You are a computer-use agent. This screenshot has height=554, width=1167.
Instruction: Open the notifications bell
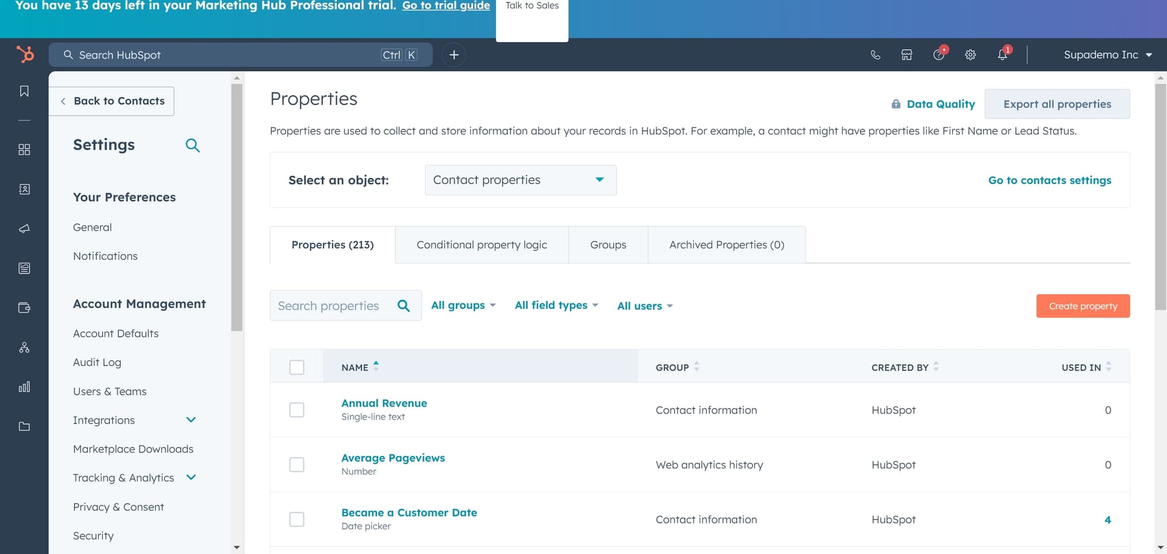click(1002, 55)
